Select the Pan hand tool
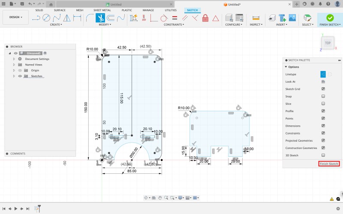The height and width of the screenshot is (214, 343). 160,198
